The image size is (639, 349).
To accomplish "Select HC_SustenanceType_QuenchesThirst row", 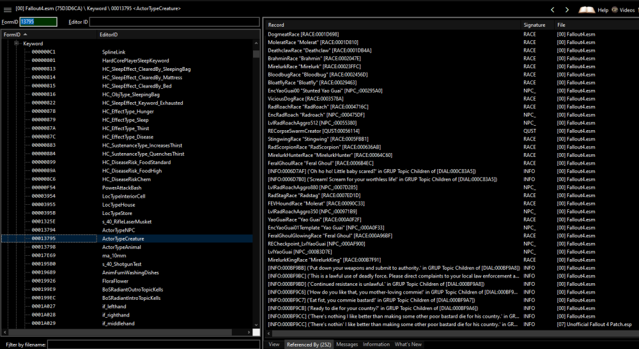I will point(127,154).
